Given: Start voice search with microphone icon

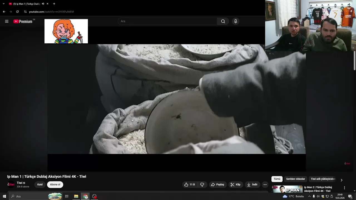Looking at the screenshot, I should point(236,21).
